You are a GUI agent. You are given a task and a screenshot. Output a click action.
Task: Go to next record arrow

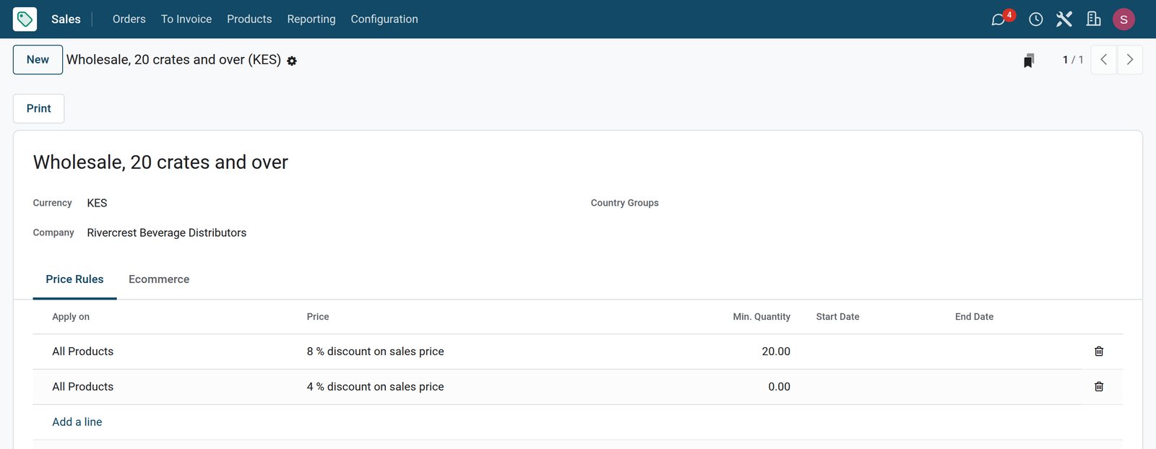[x=1130, y=60]
